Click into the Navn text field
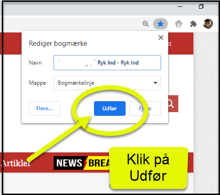220x195 pixels. (107, 63)
